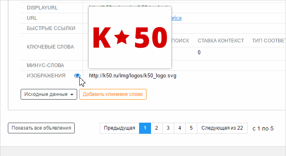This screenshot has width=286, height=156.
Task: Click the URL row label
Action: (32, 18)
